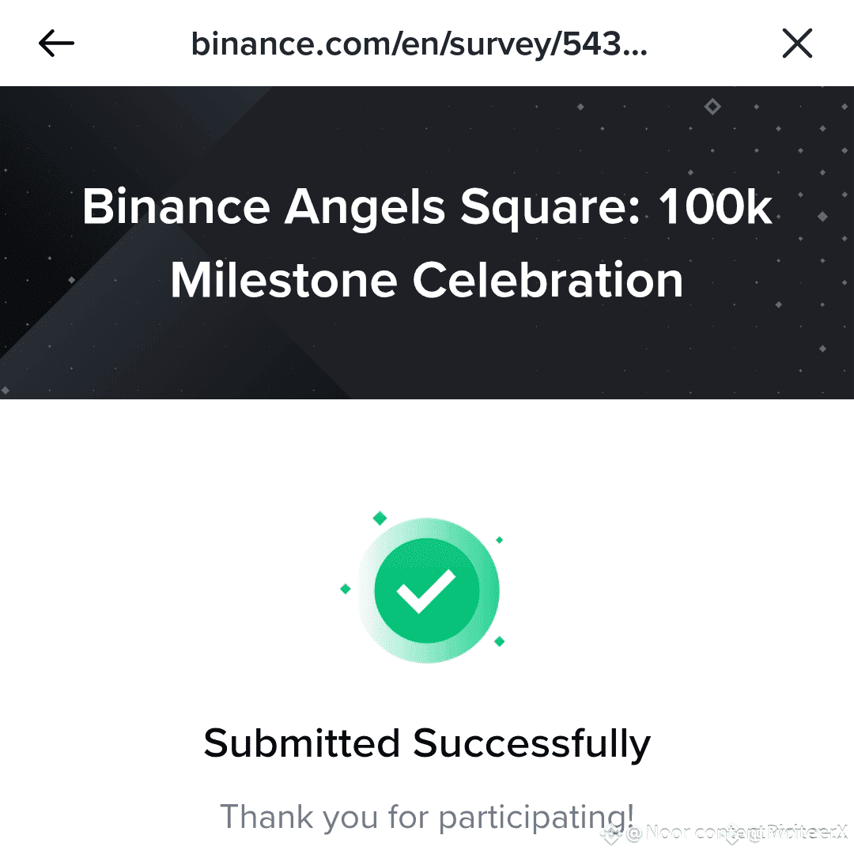Click the small Binance logo in watermark
This screenshot has height=854, width=854.
click(x=611, y=833)
